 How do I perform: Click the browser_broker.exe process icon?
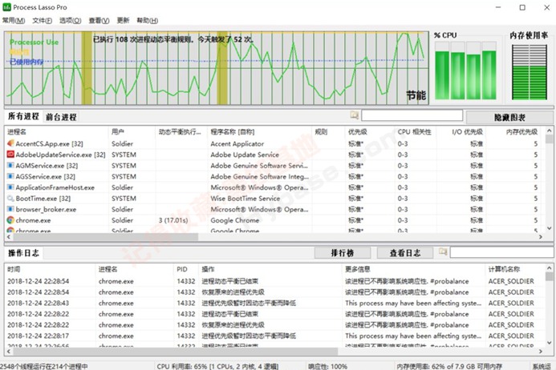point(10,209)
